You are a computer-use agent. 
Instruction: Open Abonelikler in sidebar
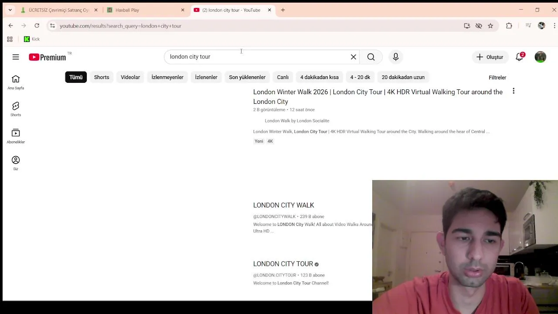click(x=16, y=136)
